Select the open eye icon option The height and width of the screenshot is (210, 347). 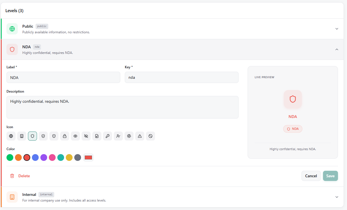coord(75,136)
